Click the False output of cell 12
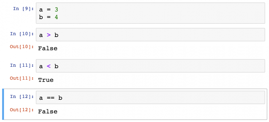 click(48, 112)
